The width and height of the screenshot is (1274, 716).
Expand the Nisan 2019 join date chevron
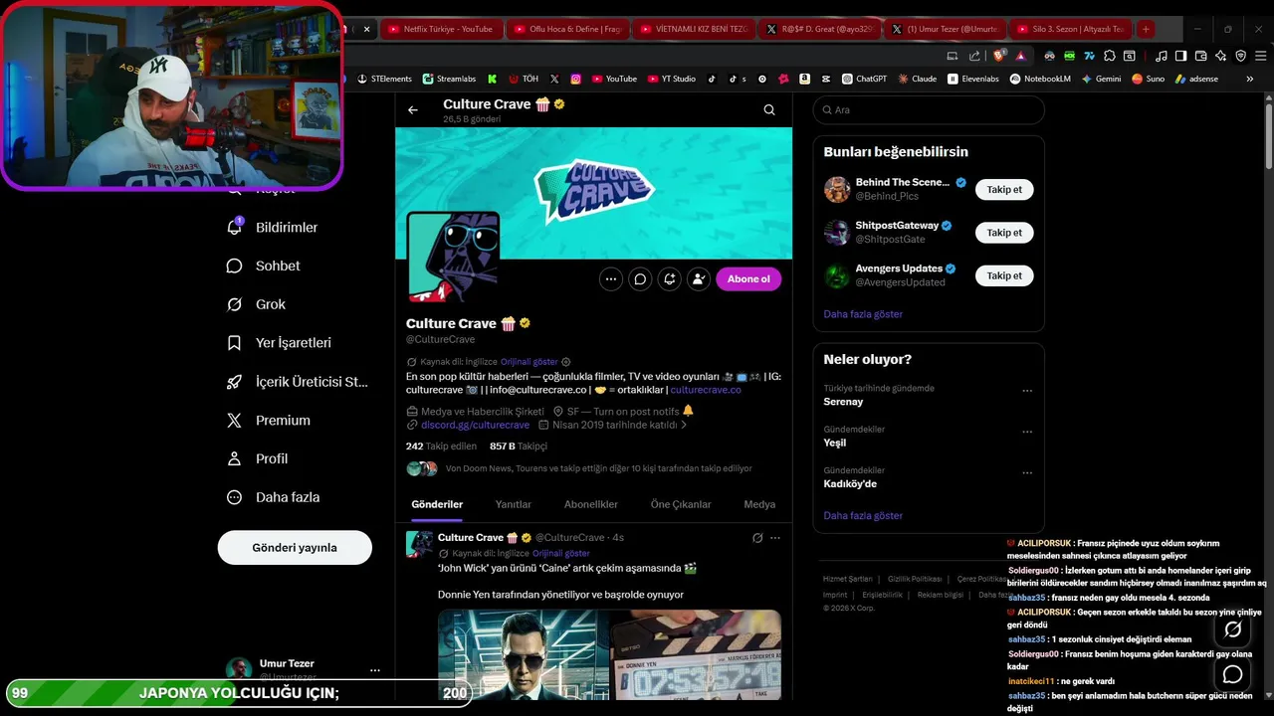684,425
